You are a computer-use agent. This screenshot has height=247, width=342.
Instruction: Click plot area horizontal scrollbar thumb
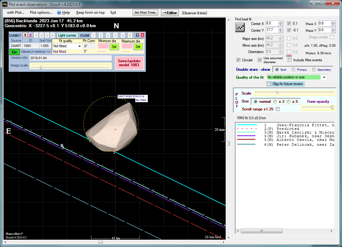100,242
